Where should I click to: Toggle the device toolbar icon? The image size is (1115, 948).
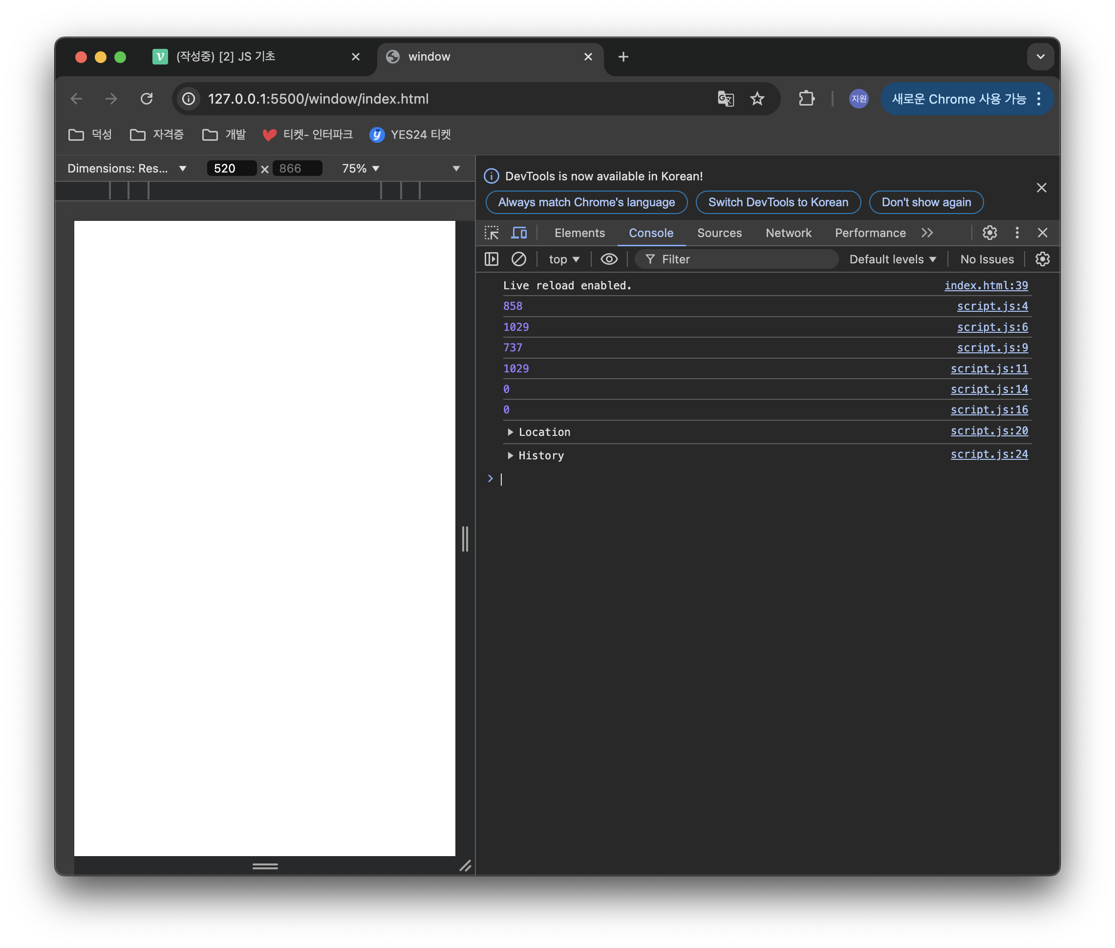click(518, 233)
